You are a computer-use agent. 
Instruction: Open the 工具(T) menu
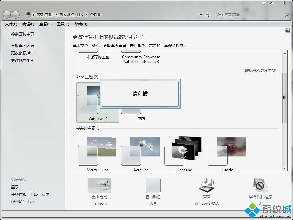[x=63, y=24]
